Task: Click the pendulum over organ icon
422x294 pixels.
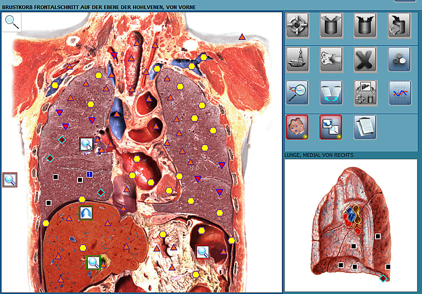Action: click(297, 59)
